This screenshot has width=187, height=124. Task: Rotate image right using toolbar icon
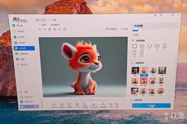tap(54, 29)
